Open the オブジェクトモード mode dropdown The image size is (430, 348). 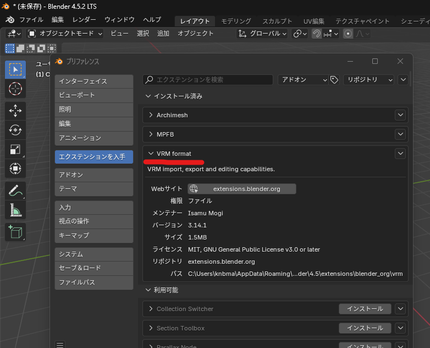[x=65, y=34]
